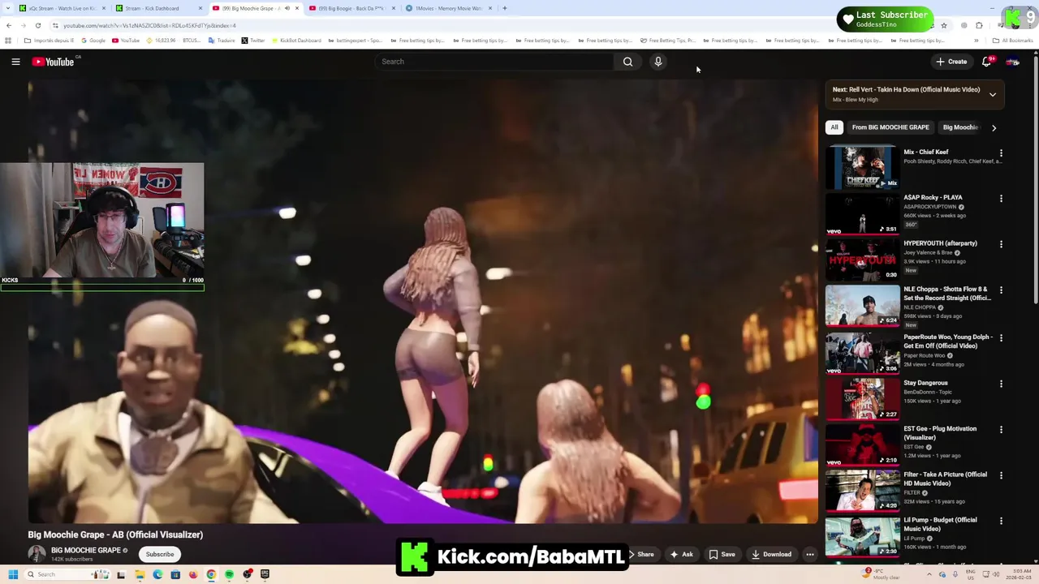This screenshot has height=584, width=1039.
Task: Open the Create dropdown button
Action: [951, 62]
